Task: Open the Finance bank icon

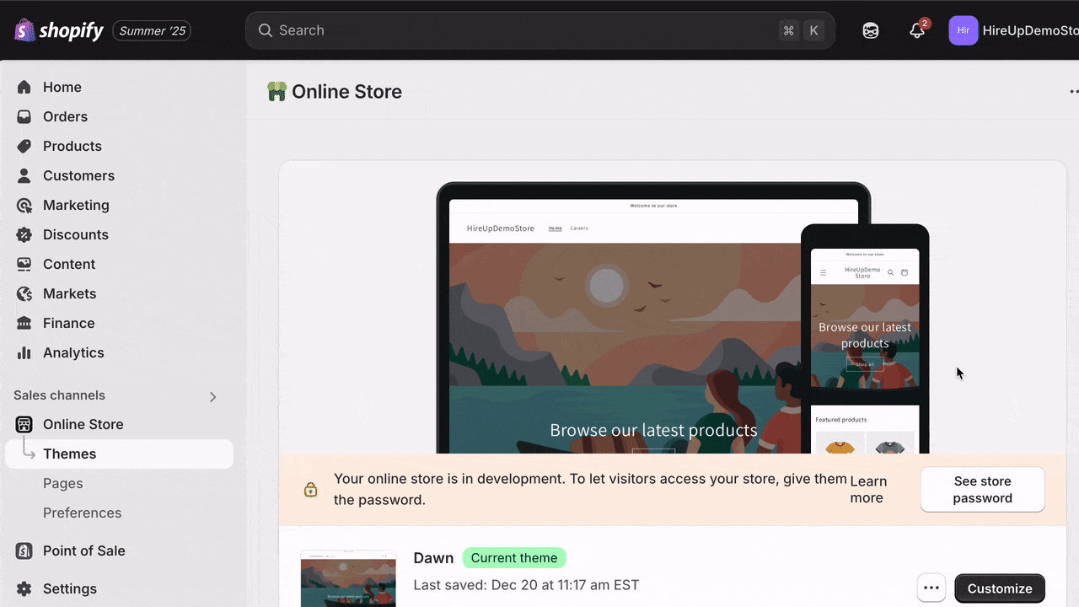Action: pos(24,323)
